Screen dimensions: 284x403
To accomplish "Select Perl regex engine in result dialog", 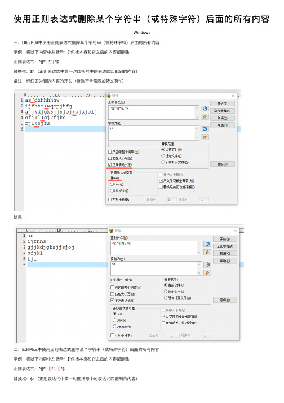I will (114, 314).
